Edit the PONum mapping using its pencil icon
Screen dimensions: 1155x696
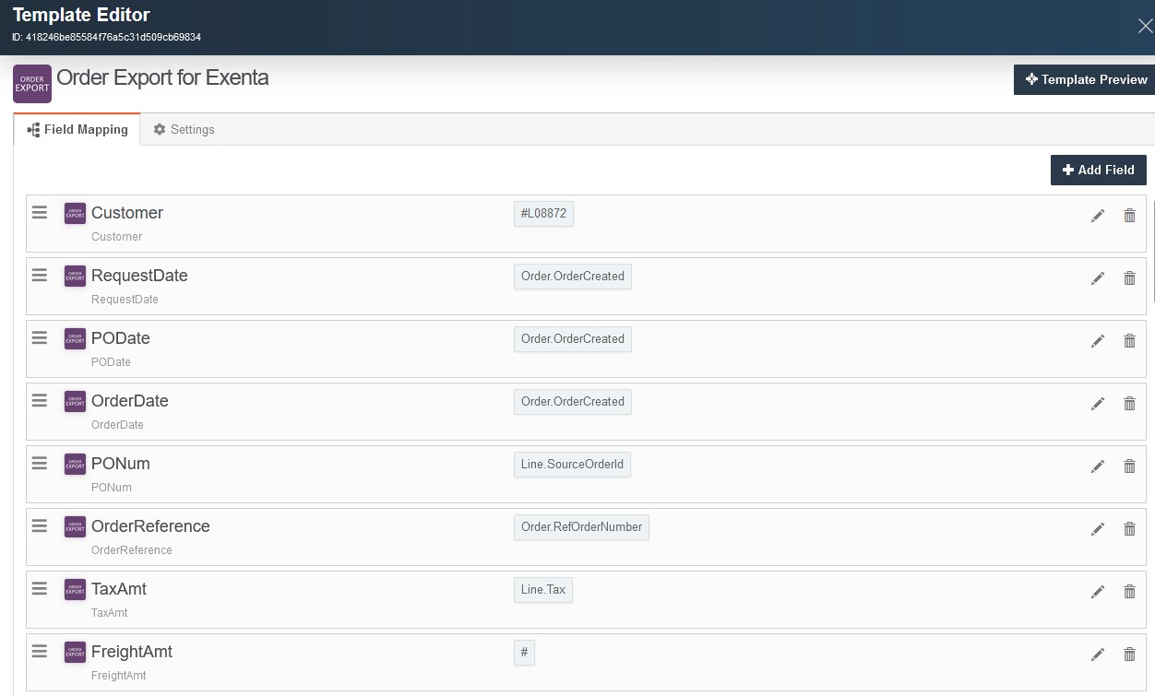point(1098,466)
